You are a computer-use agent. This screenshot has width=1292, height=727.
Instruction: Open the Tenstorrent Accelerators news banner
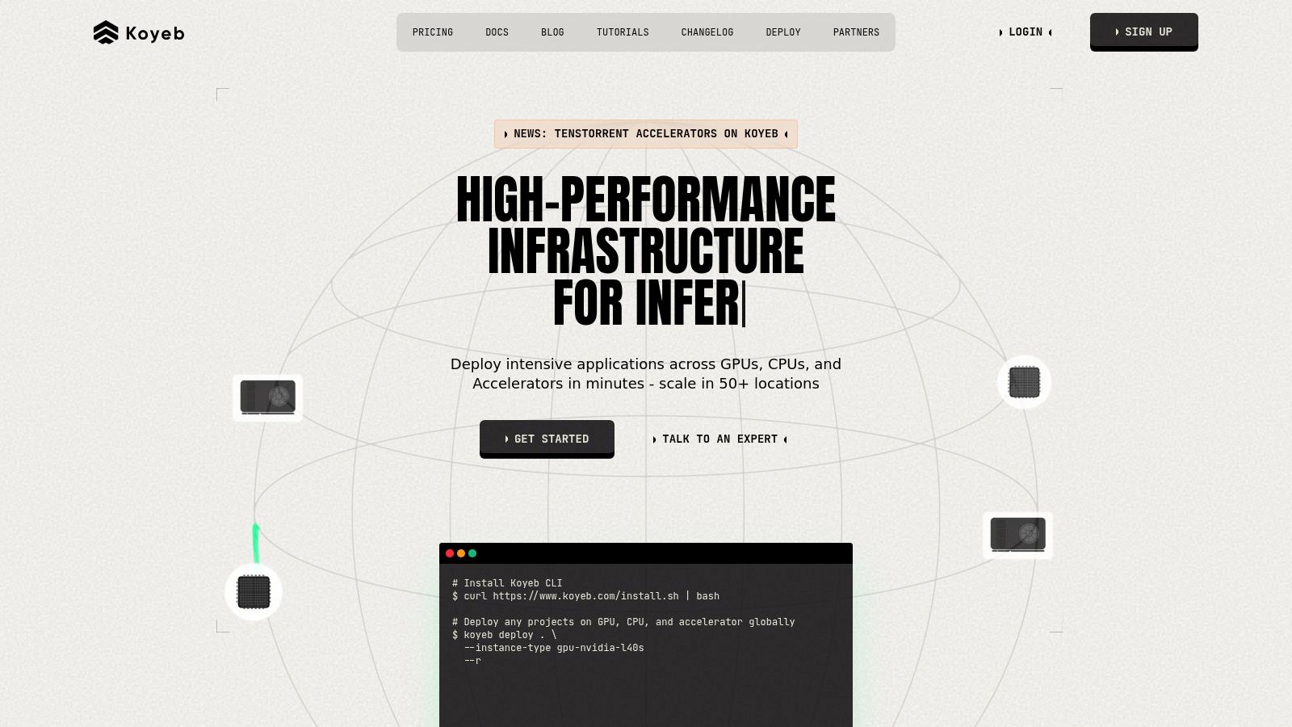[646, 134]
